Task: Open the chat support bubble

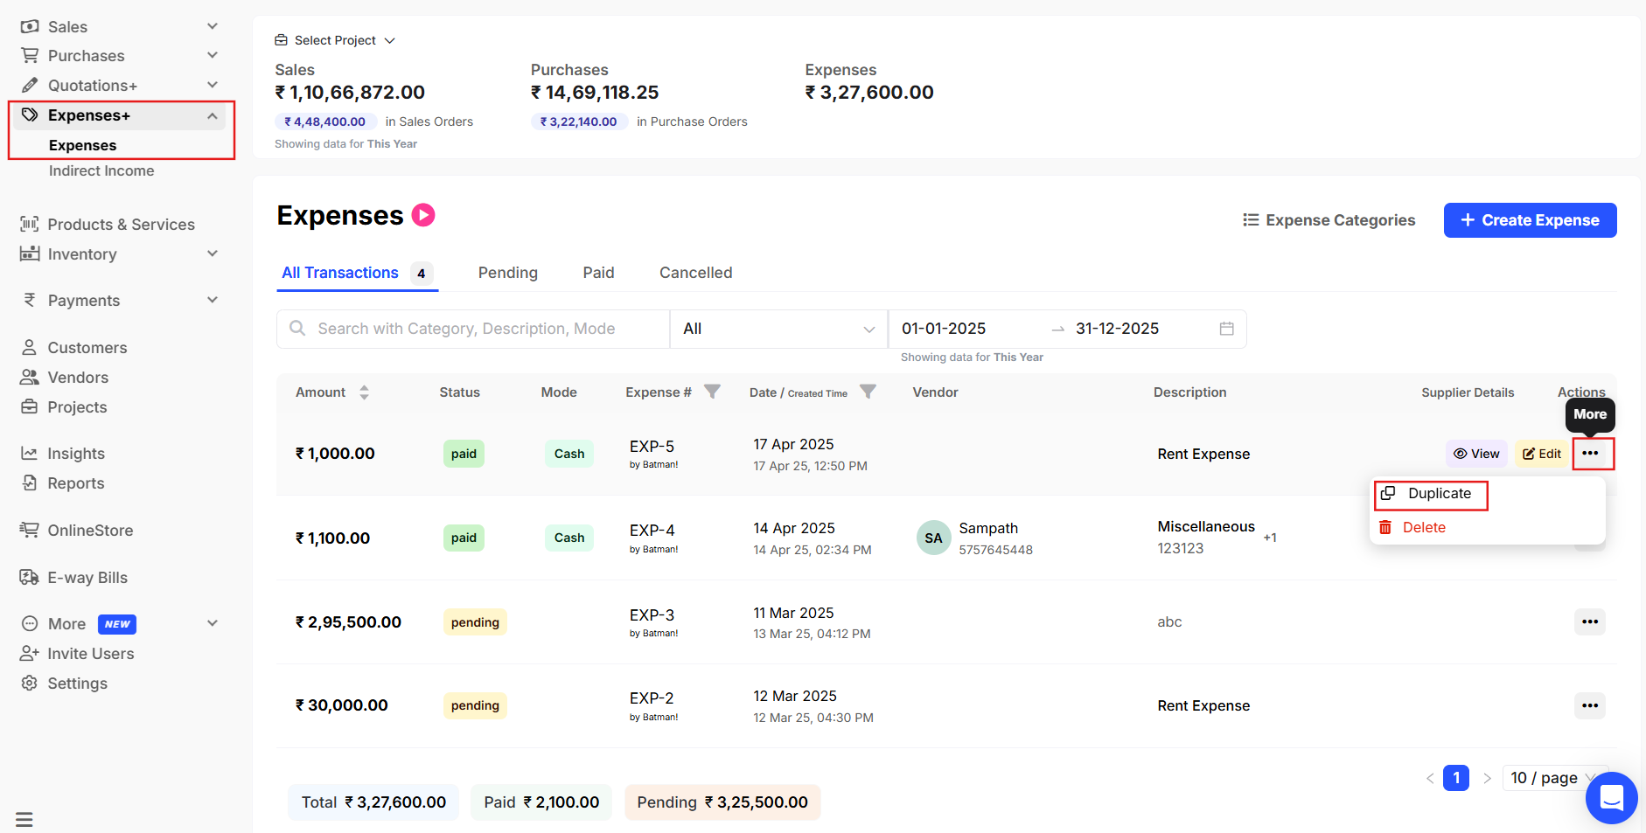Action: 1611,797
